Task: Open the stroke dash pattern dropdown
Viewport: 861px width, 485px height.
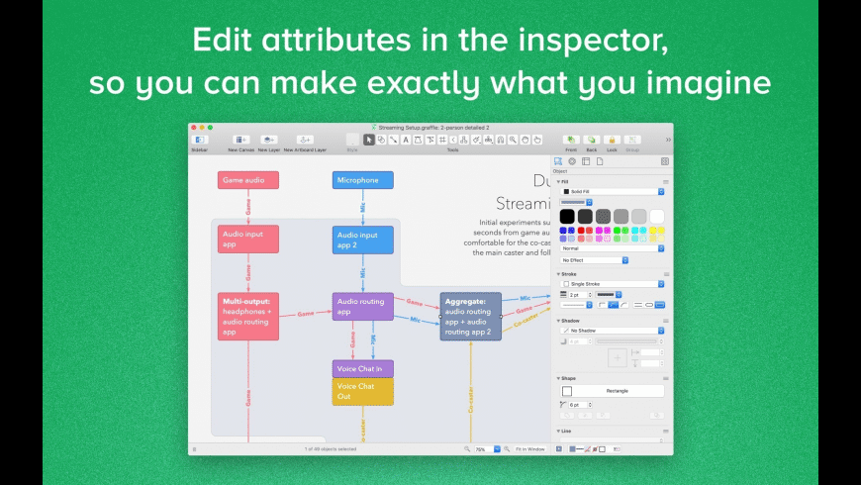Action: (576, 305)
